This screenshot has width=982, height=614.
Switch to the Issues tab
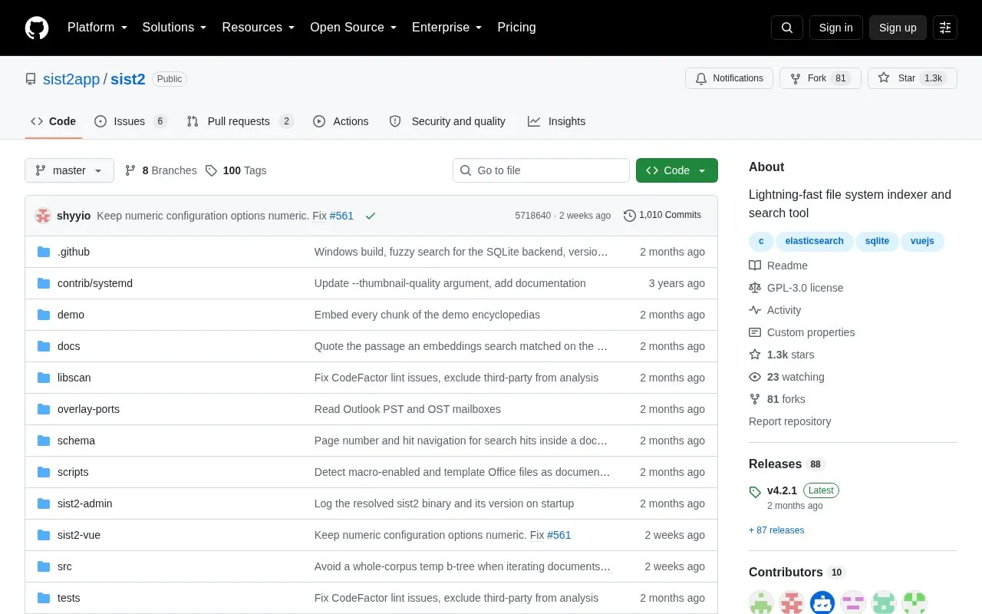130,121
